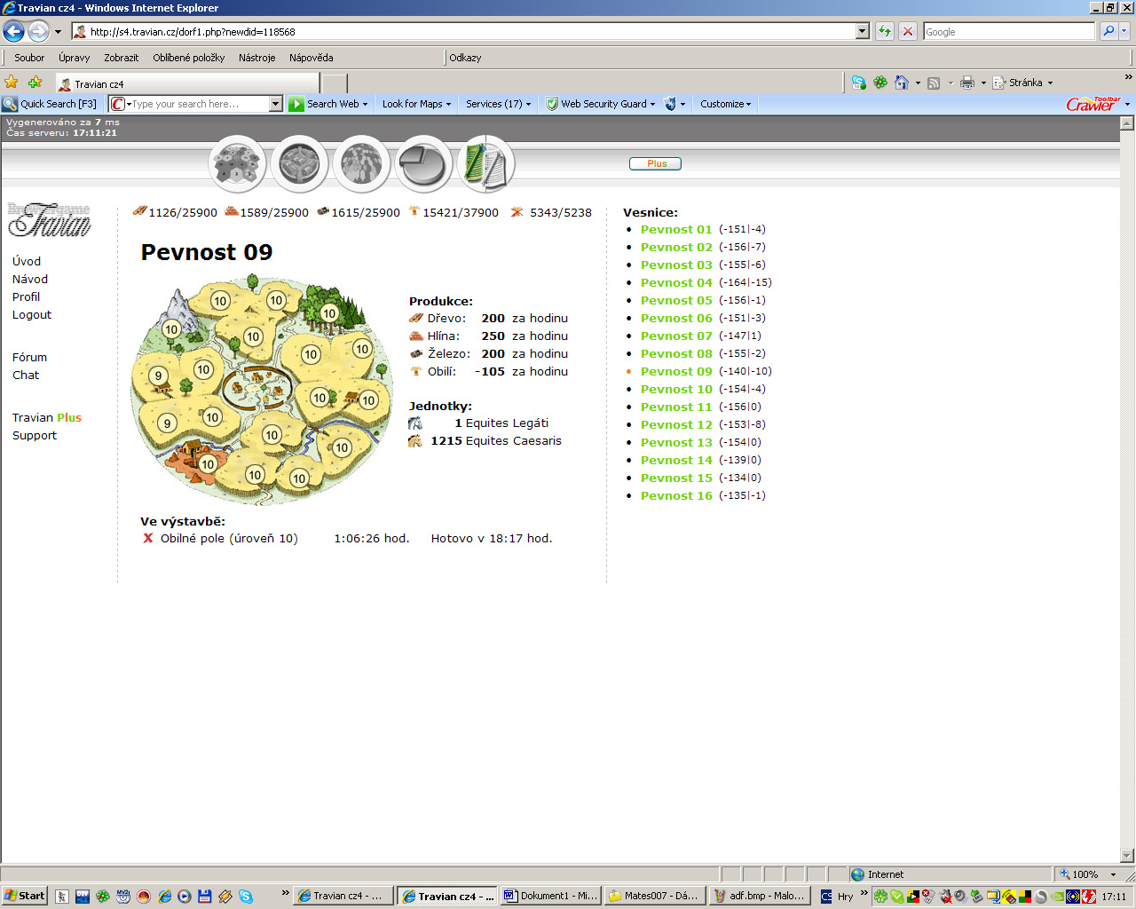Click the browser Back arrow button

pos(13,31)
